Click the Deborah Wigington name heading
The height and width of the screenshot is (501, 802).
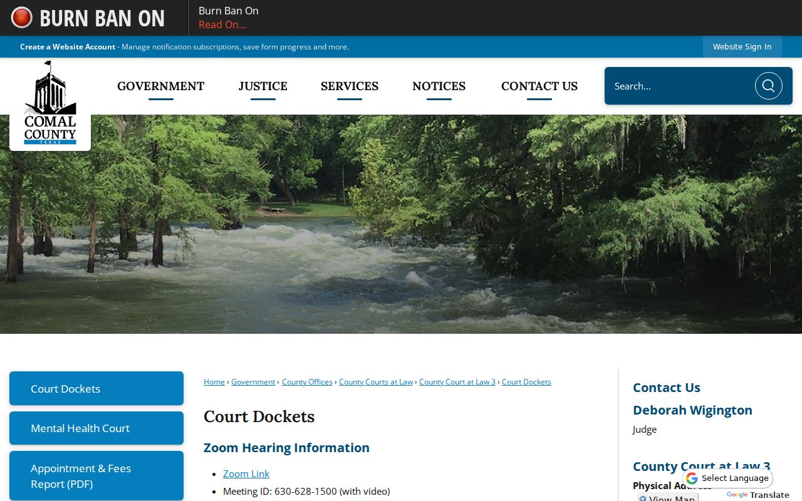point(692,410)
